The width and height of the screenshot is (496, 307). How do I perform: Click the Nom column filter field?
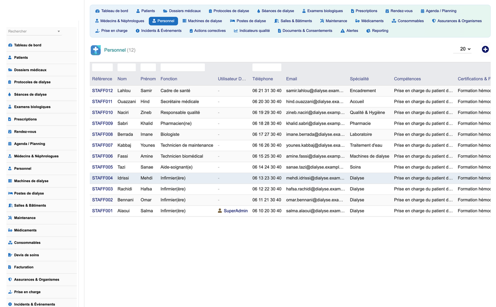tap(126, 67)
